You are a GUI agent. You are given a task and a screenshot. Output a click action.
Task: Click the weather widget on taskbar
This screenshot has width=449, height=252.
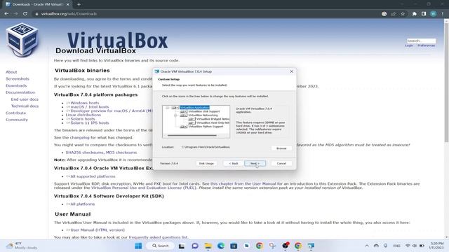[22, 246]
